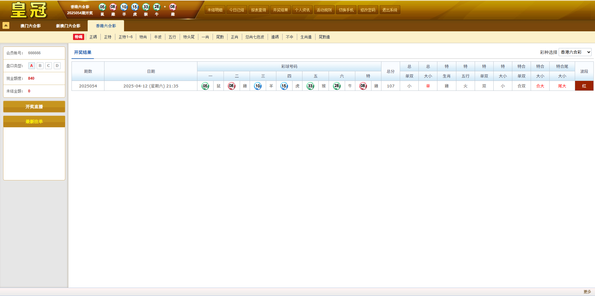Image resolution: width=595 pixels, height=296 pixels.
Task: Switch to the 新澳门六合彩 tab
Action: 68,26
